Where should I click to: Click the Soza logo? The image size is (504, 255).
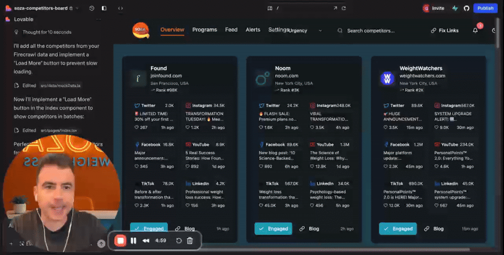pos(141,30)
